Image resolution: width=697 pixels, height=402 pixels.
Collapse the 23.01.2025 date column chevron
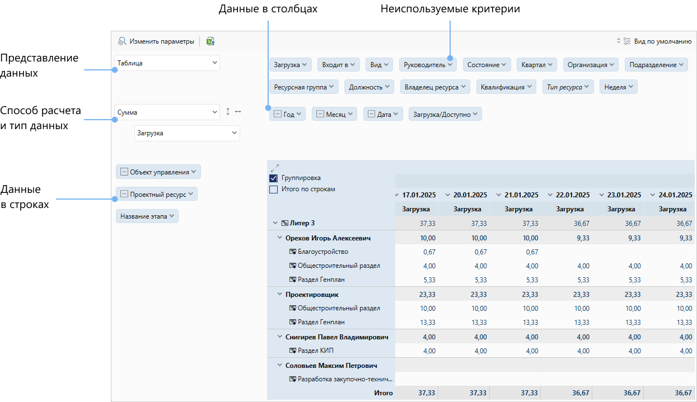(602, 195)
